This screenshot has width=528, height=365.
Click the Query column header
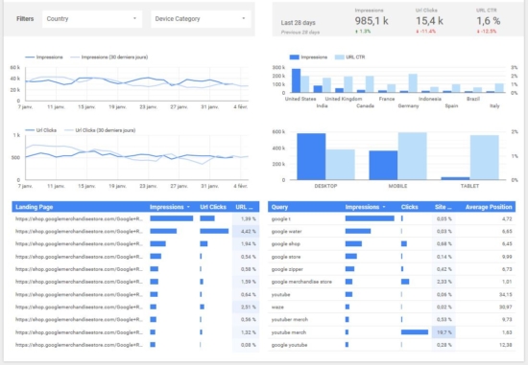[279, 207]
